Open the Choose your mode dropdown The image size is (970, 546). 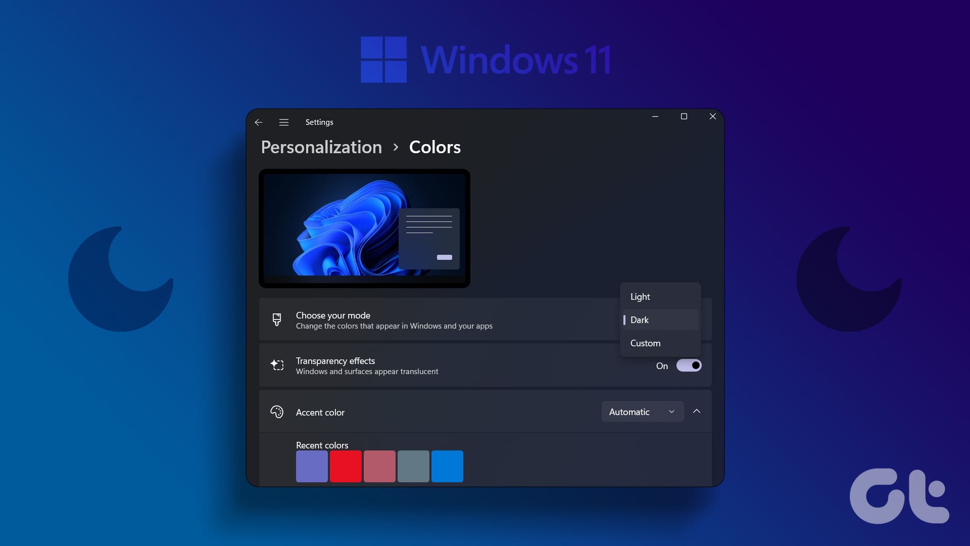[659, 320]
